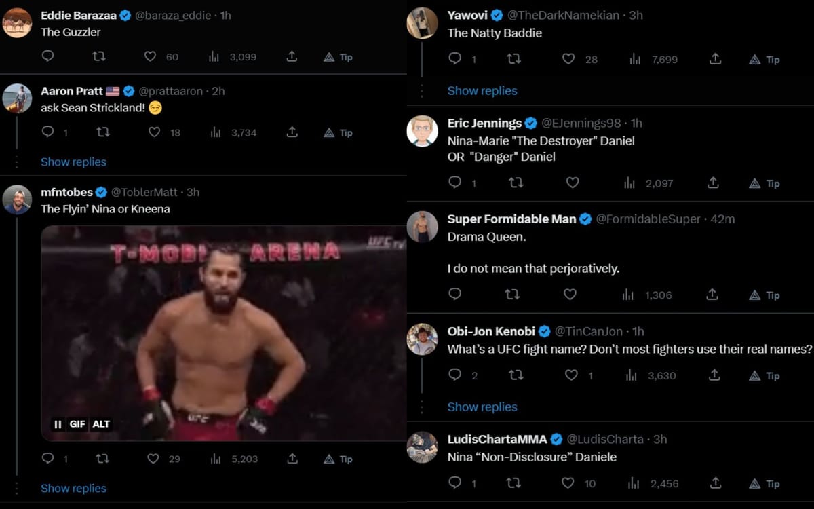View analytics on Super Formidable Man's tweet
This screenshot has height=509, width=814.
point(628,295)
